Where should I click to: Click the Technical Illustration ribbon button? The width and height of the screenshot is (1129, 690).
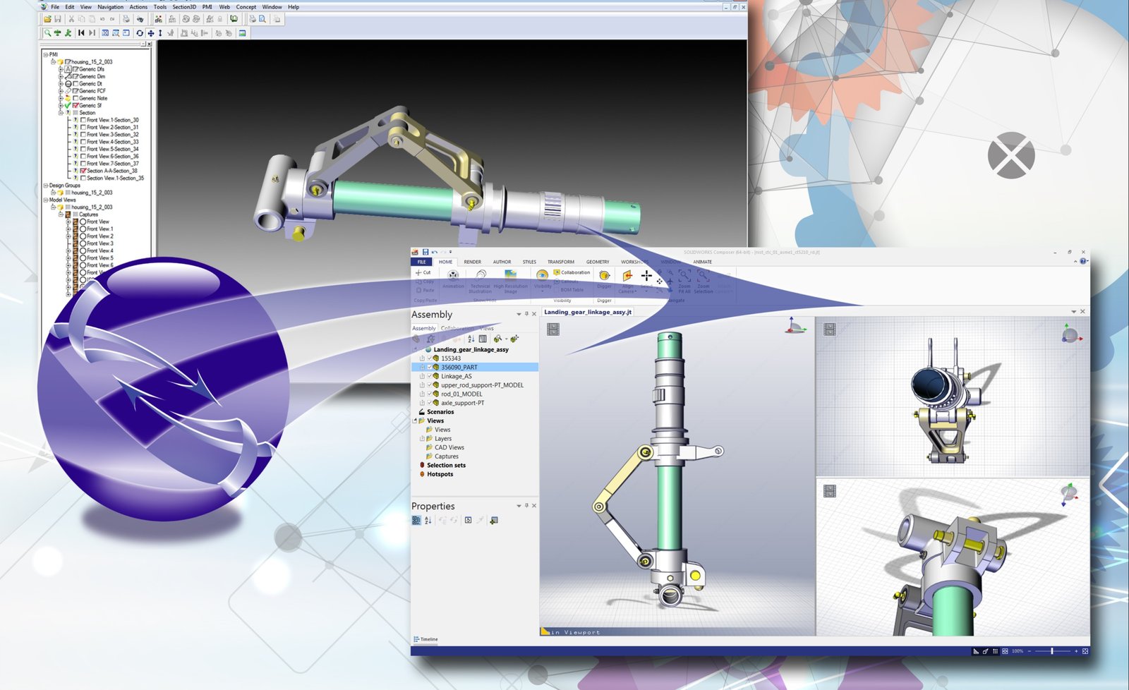coord(480,280)
